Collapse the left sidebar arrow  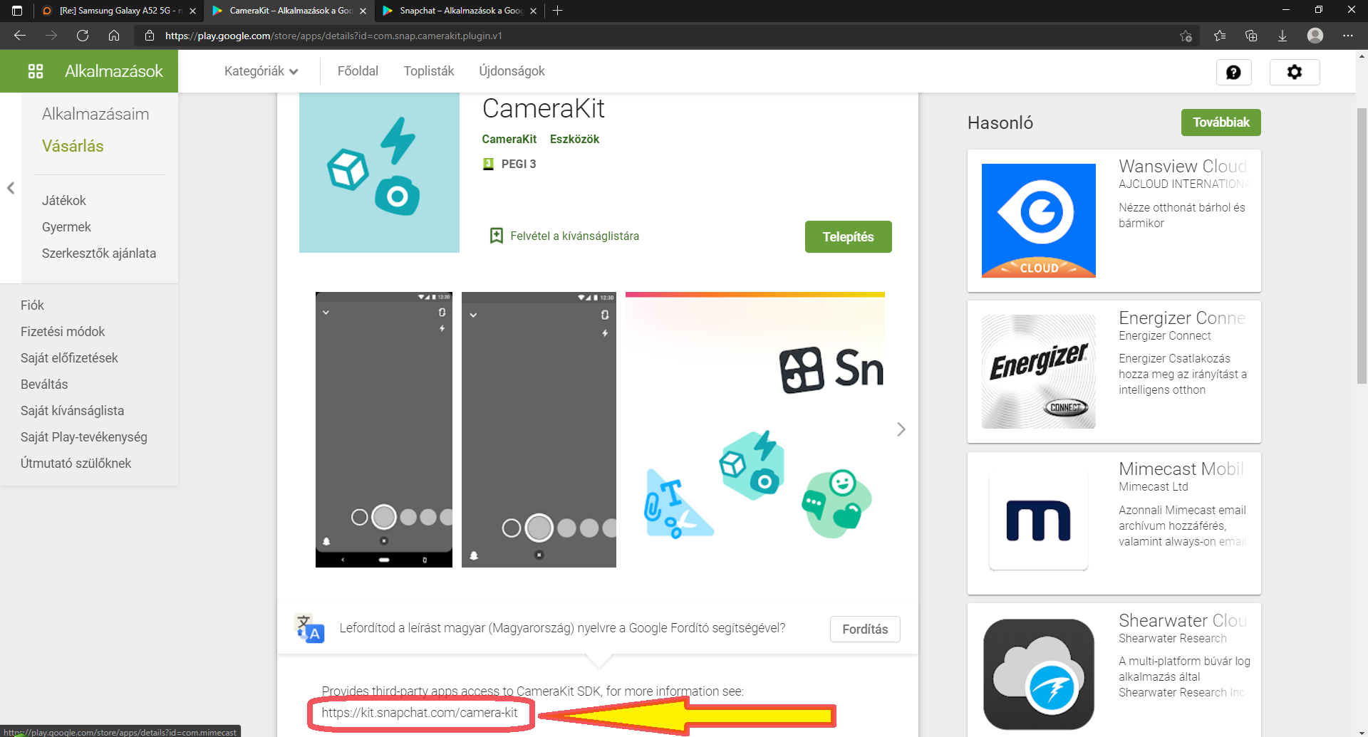tap(11, 188)
